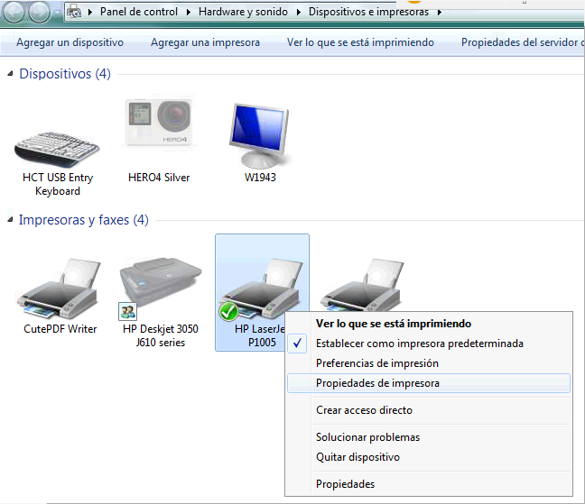Collapse the Impresoras y faxes (4) group
The height and width of the screenshot is (504, 585).
10,219
